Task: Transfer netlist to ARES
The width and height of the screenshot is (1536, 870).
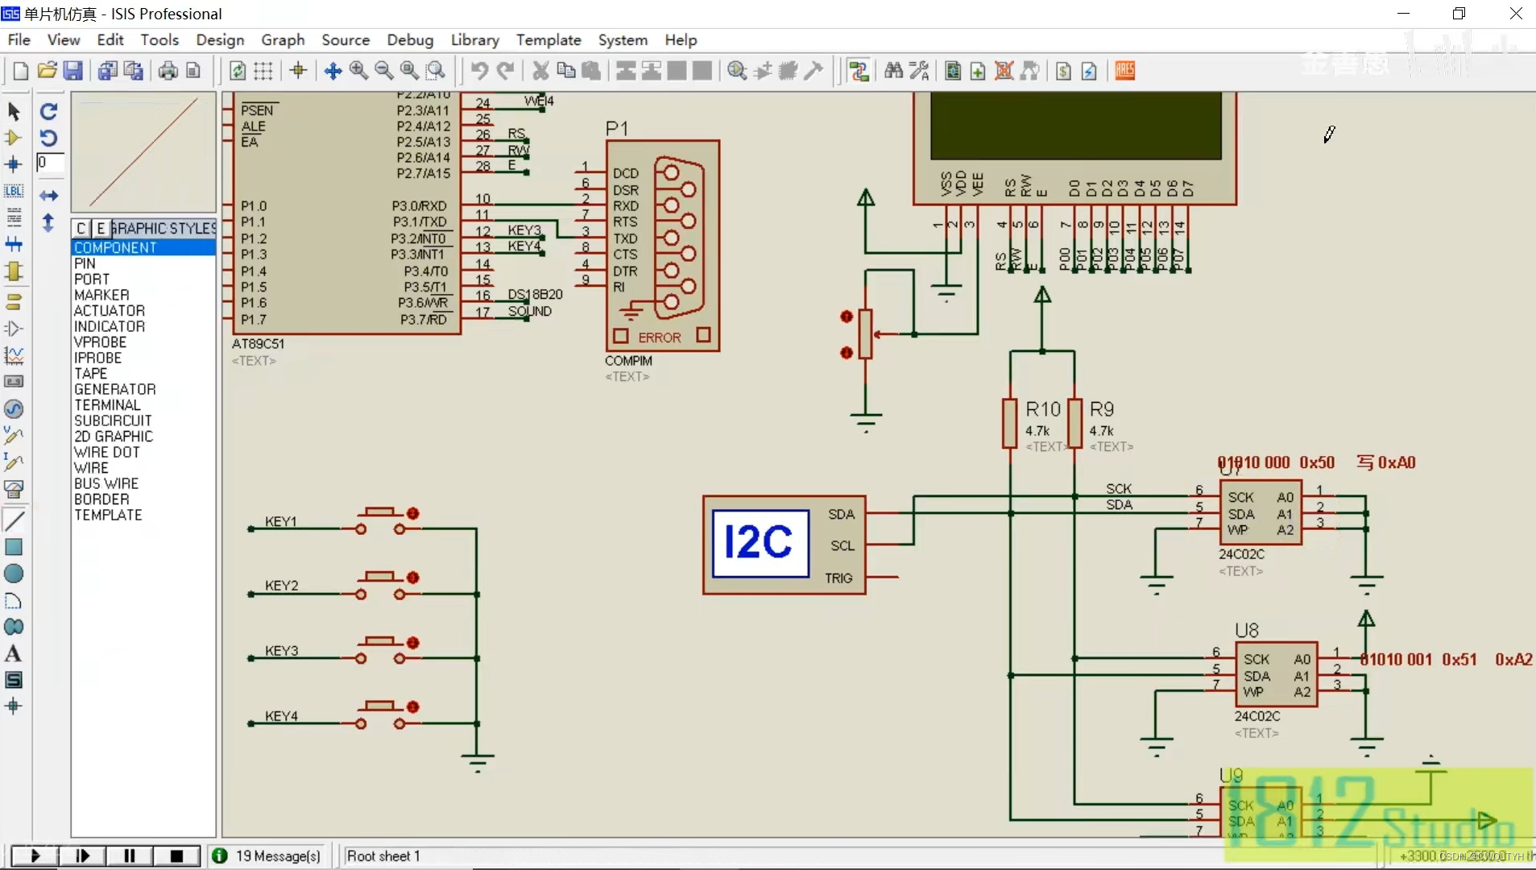Action: [1125, 71]
